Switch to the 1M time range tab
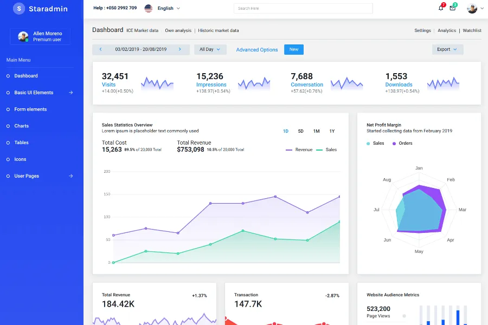488x325 pixels. (316, 131)
